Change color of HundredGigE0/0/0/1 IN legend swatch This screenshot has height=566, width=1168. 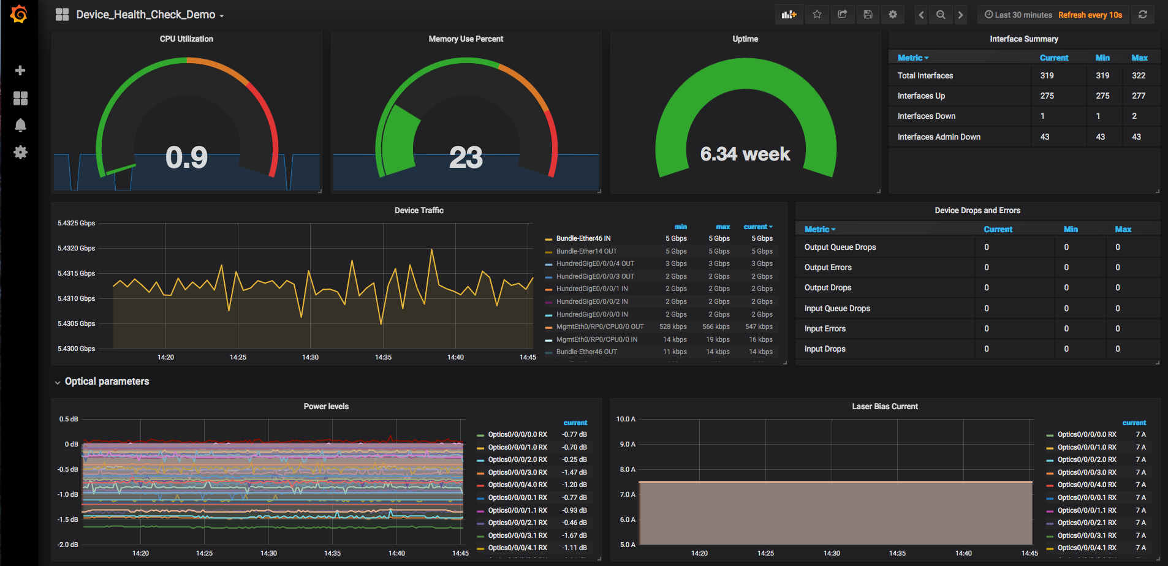549,289
